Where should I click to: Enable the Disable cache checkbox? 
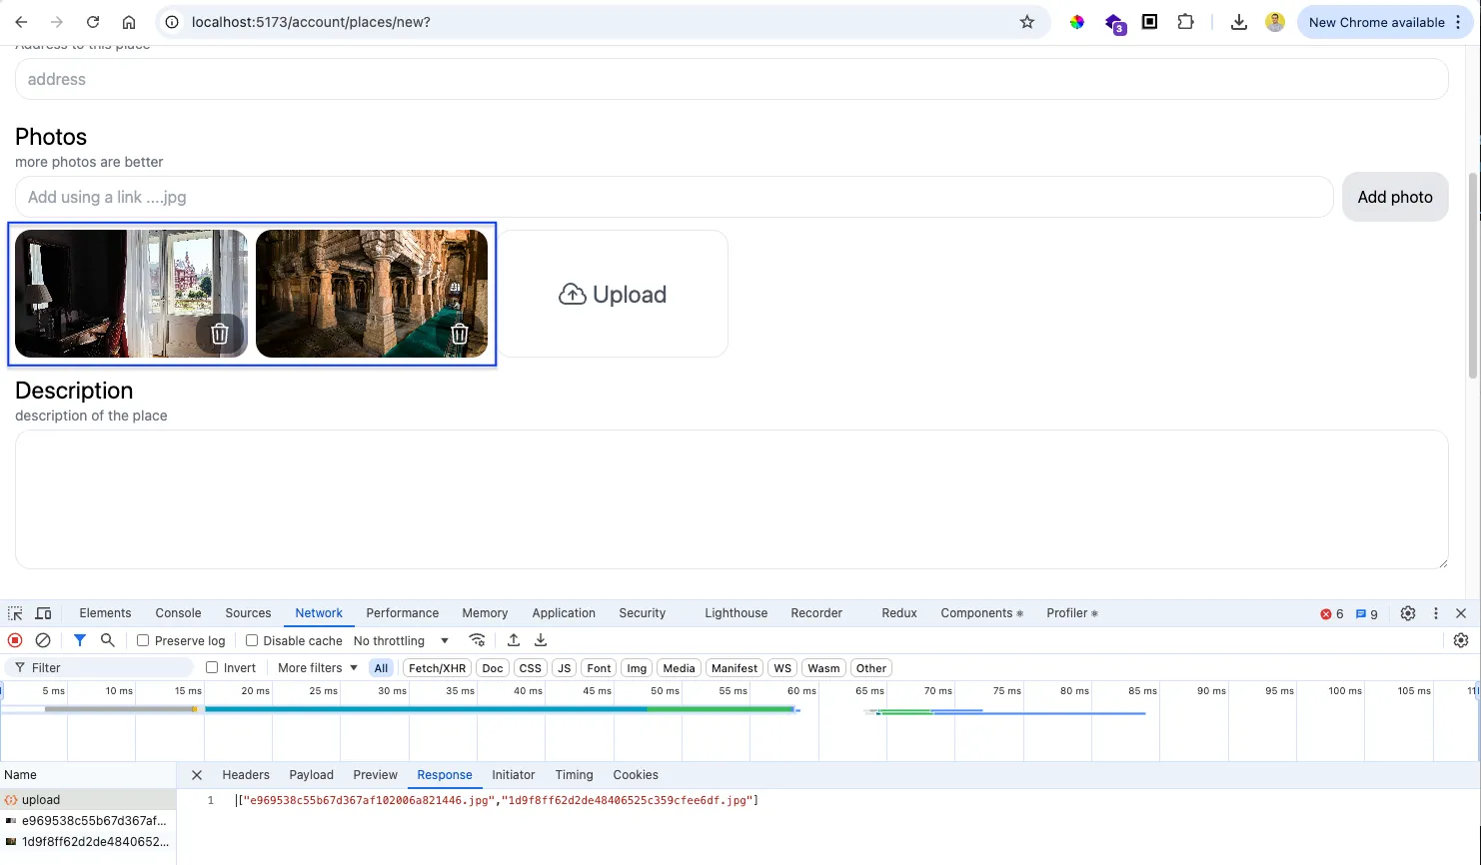252,640
